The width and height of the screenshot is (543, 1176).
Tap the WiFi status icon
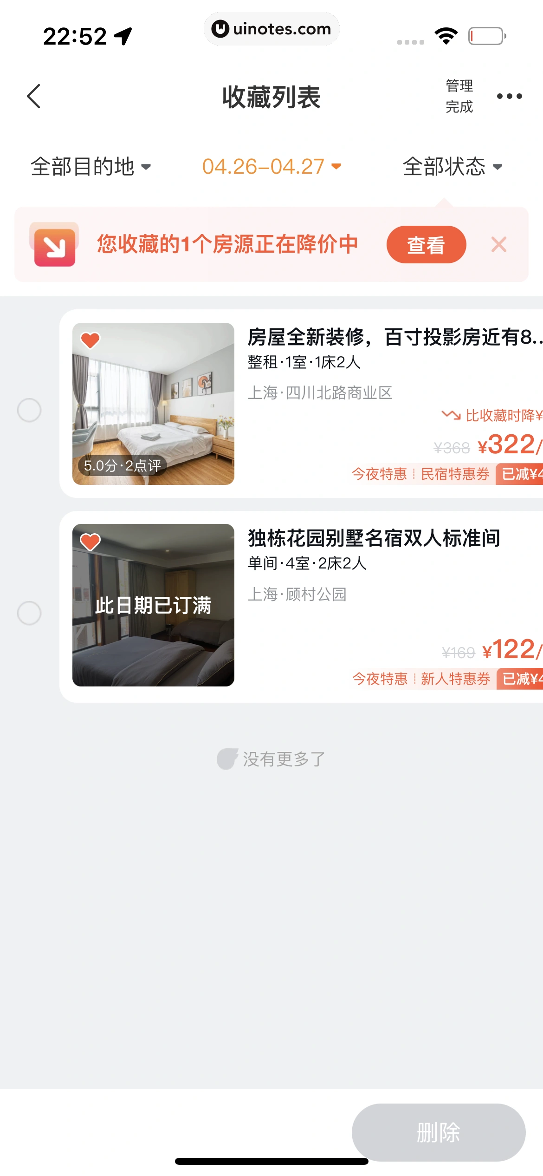pyautogui.click(x=446, y=36)
